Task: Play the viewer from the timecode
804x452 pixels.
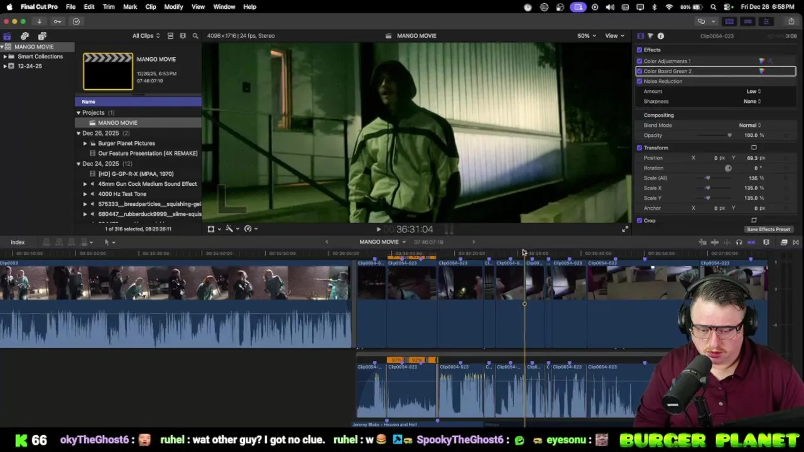Action: [378, 229]
